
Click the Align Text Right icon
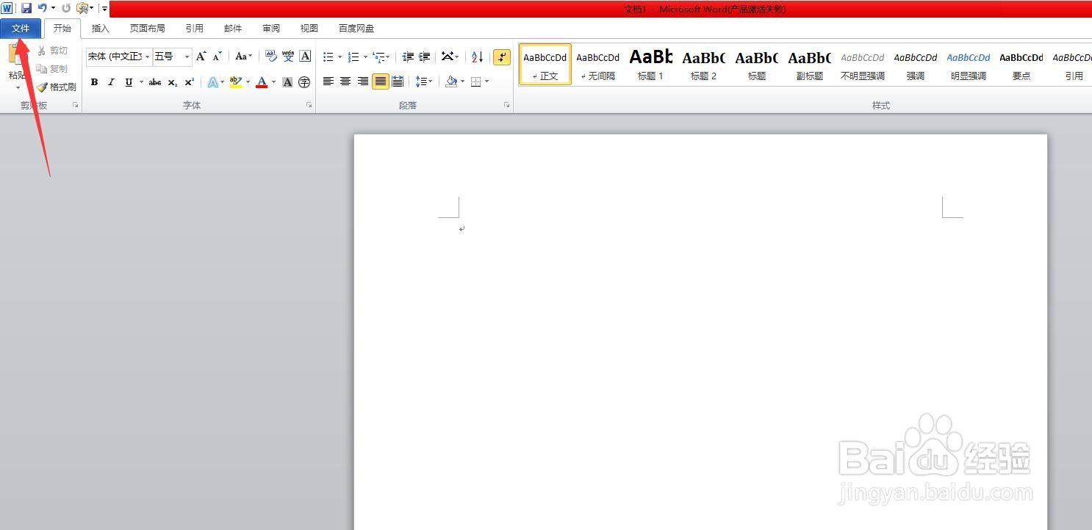363,81
